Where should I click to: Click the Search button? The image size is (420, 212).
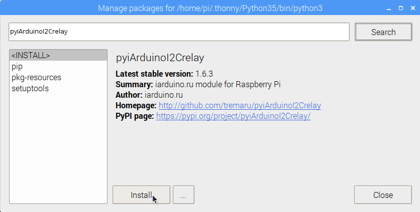tap(383, 32)
